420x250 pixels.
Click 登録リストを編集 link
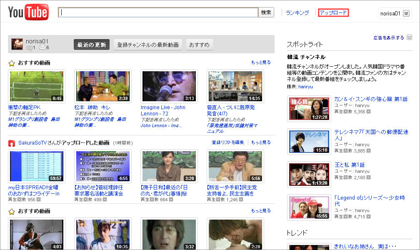pos(228,142)
